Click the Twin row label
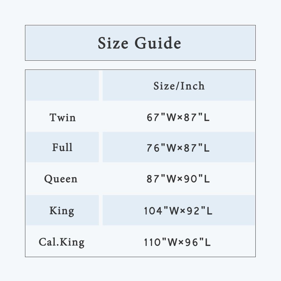This screenshot has height=281, width=281. 63,117
